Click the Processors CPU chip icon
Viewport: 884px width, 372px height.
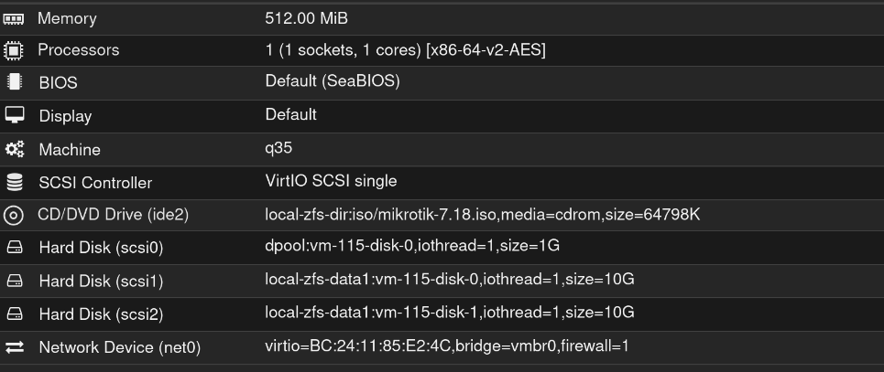(14, 50)
